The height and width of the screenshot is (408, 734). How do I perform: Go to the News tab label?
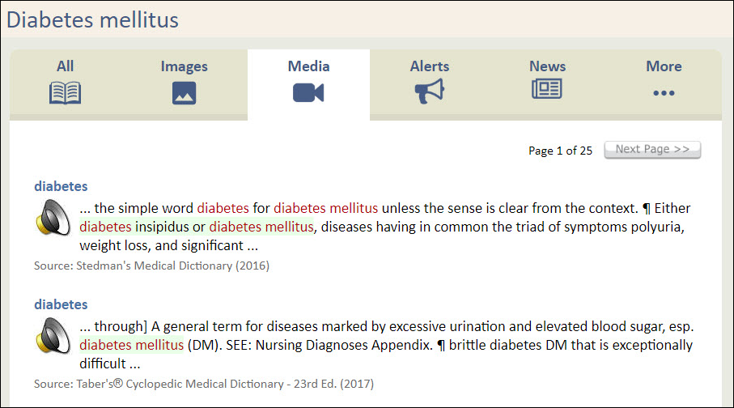point(547,66)
